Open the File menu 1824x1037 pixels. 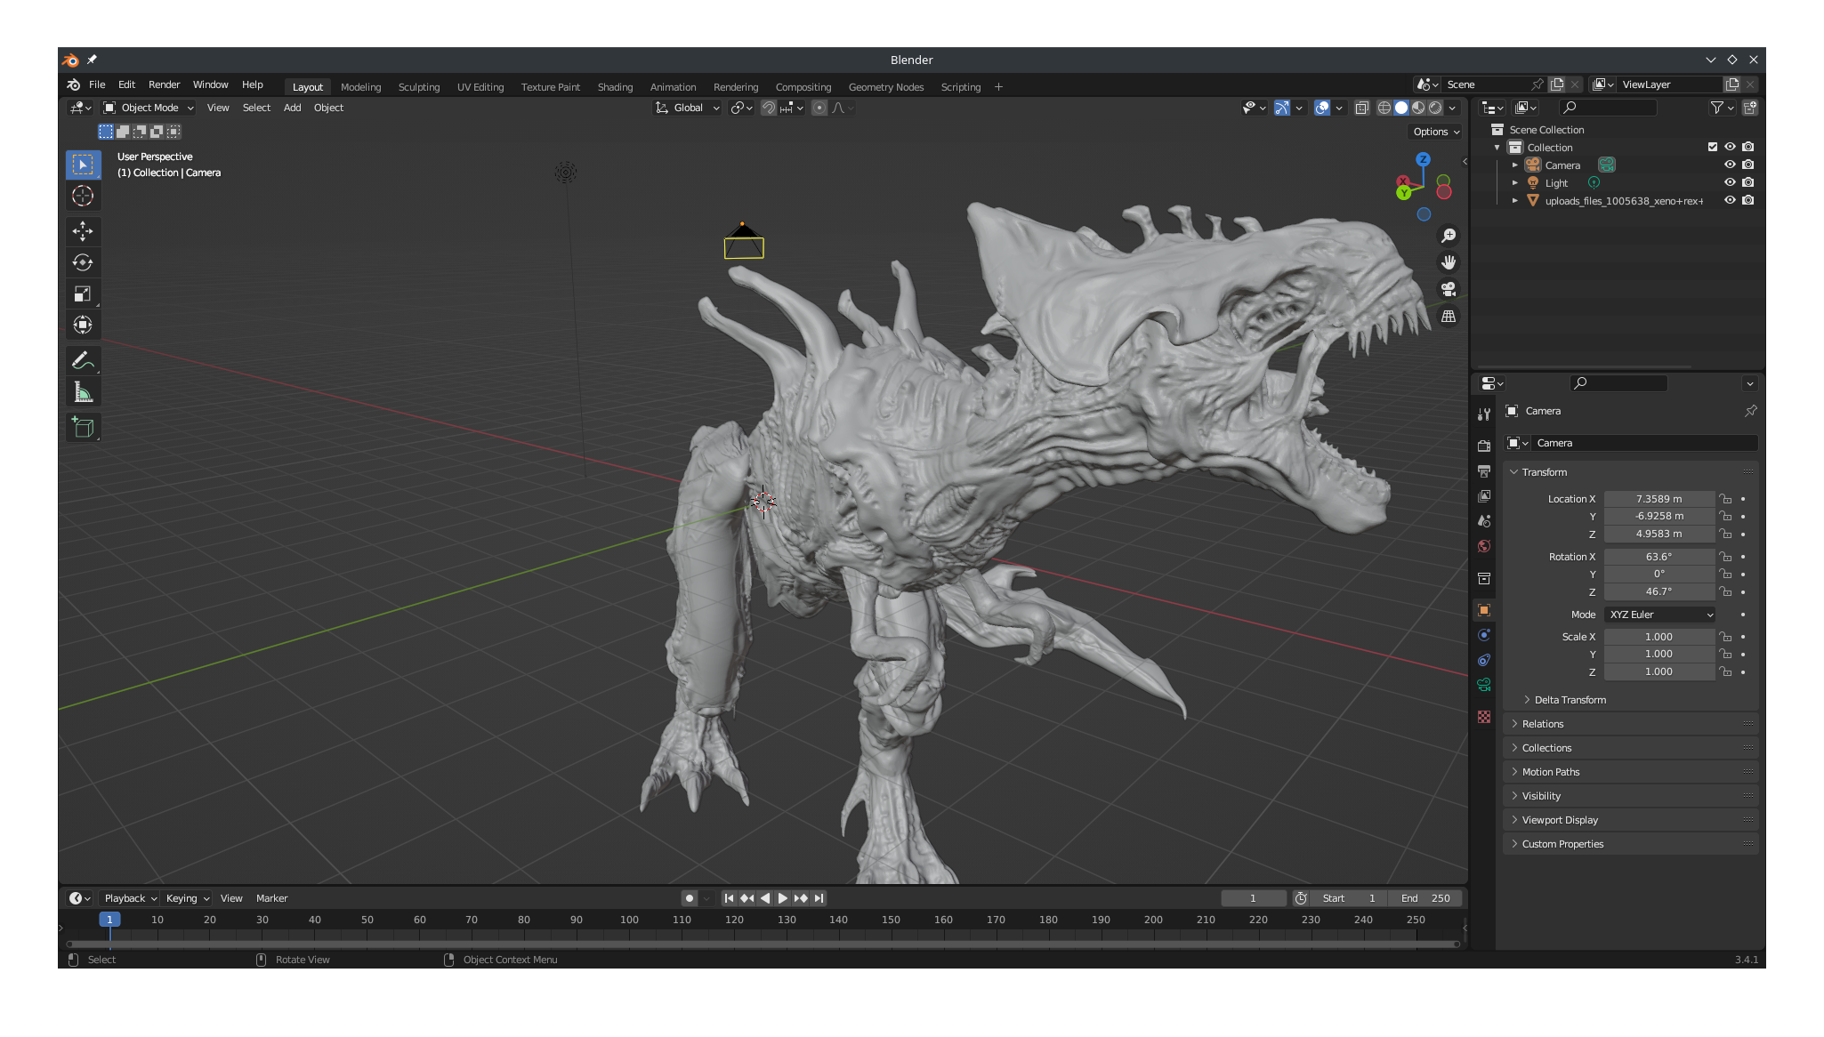[x=97, y=84]
